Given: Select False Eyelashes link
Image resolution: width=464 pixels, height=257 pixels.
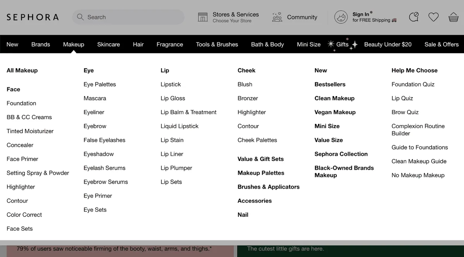Looking at the screenshot, I should [104, 140].
